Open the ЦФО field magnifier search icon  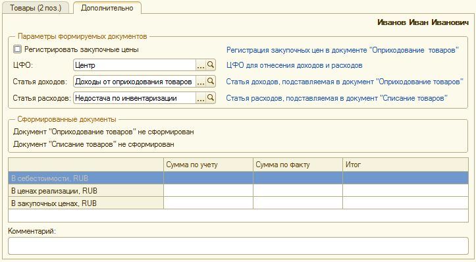[211, 65]
